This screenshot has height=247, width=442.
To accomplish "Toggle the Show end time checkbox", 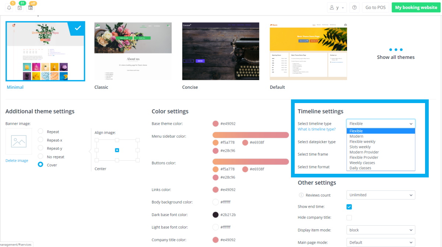I will click(x=349, y=207).
